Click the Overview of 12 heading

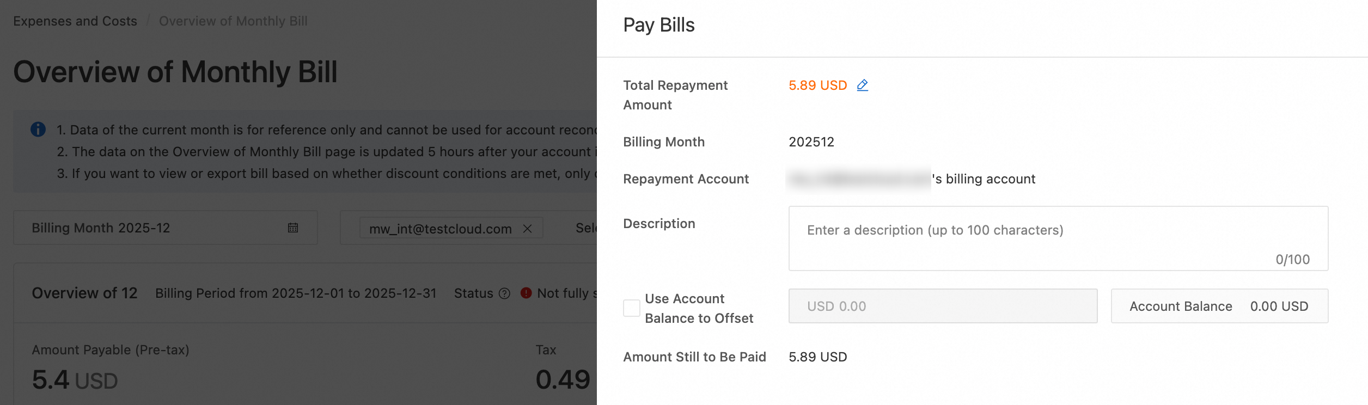click(x=84, y=293)
